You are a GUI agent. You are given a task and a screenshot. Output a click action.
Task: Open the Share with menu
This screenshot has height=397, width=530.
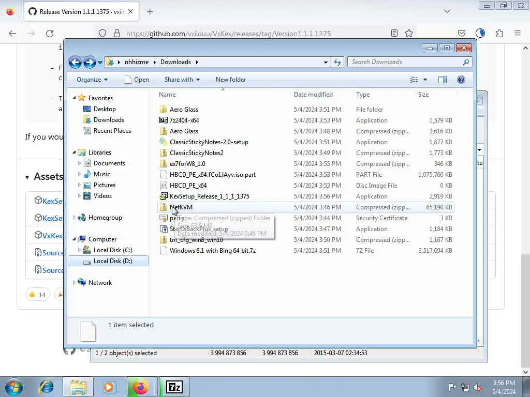[182, 80]
